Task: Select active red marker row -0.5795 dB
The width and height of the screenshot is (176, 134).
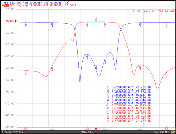Action: point(128,105)
